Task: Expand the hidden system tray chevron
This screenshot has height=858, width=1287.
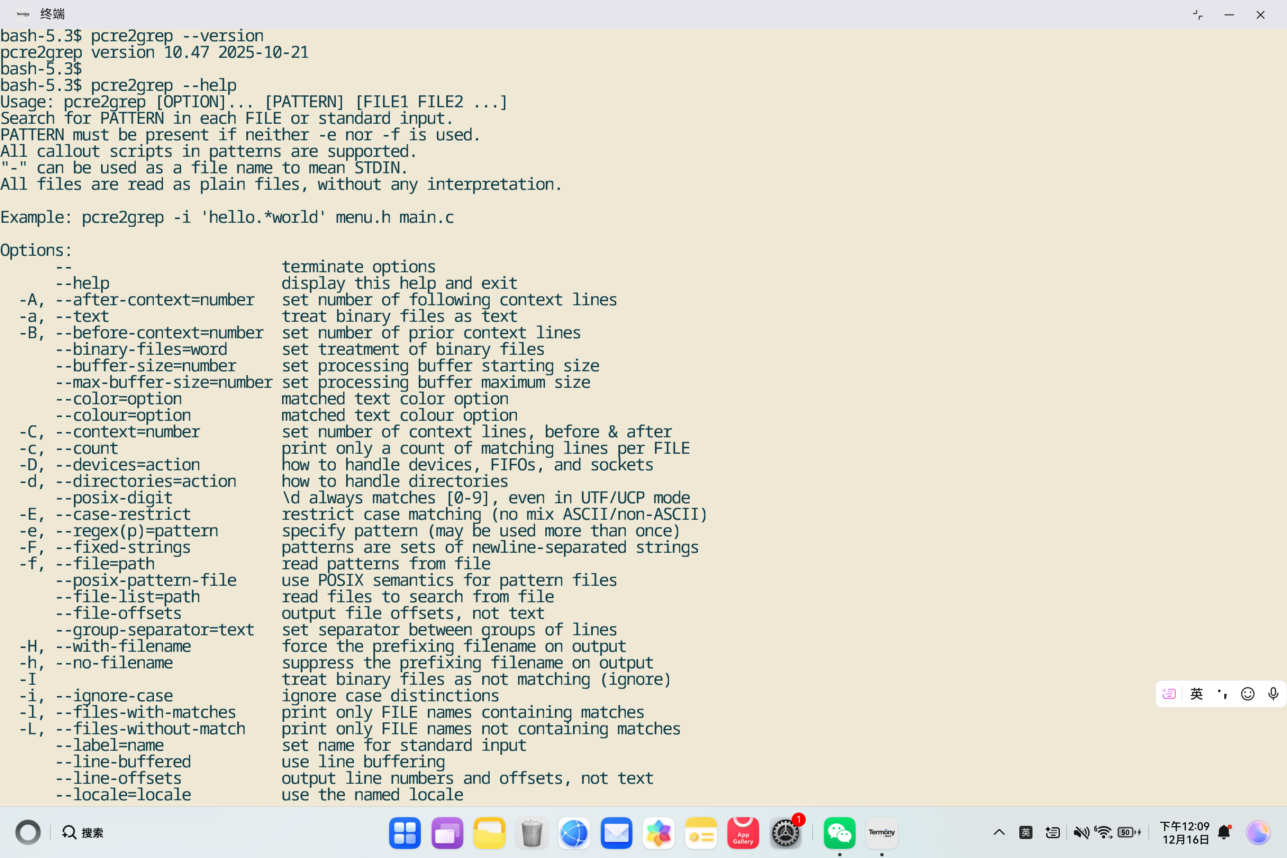Action: 999,832
